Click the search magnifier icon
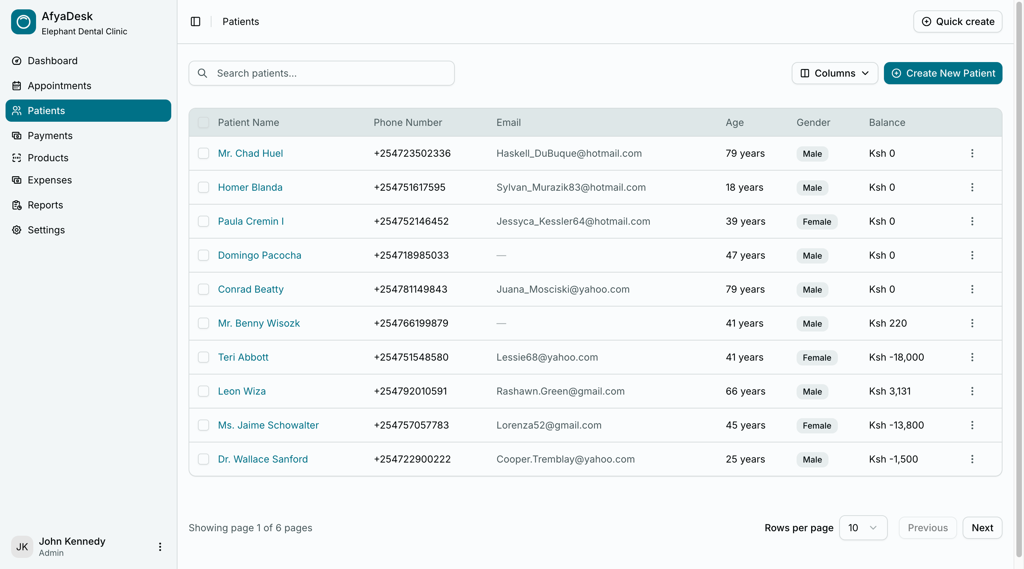This screenshot has height=569, width=1024. (202, 73)
